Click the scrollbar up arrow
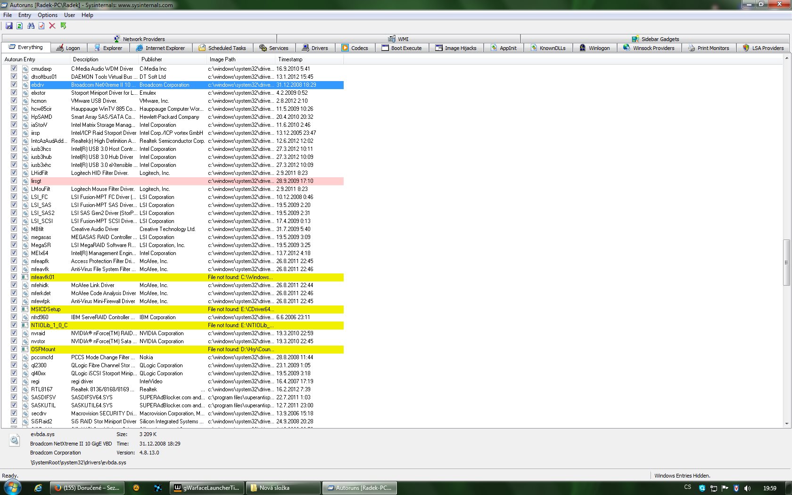The image size is (792, 495). click(x=786, y=58)
